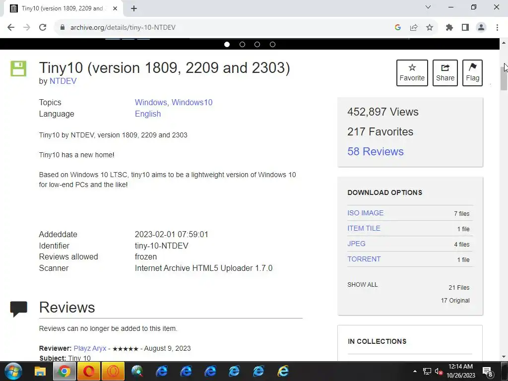The image size is (508, 381).
Task: Click the identifier value tiny-10-NTDEV
Action: click(x=161, y=246)
